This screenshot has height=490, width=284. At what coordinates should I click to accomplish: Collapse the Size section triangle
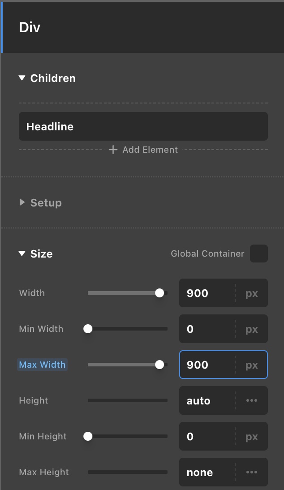point(22,254)
